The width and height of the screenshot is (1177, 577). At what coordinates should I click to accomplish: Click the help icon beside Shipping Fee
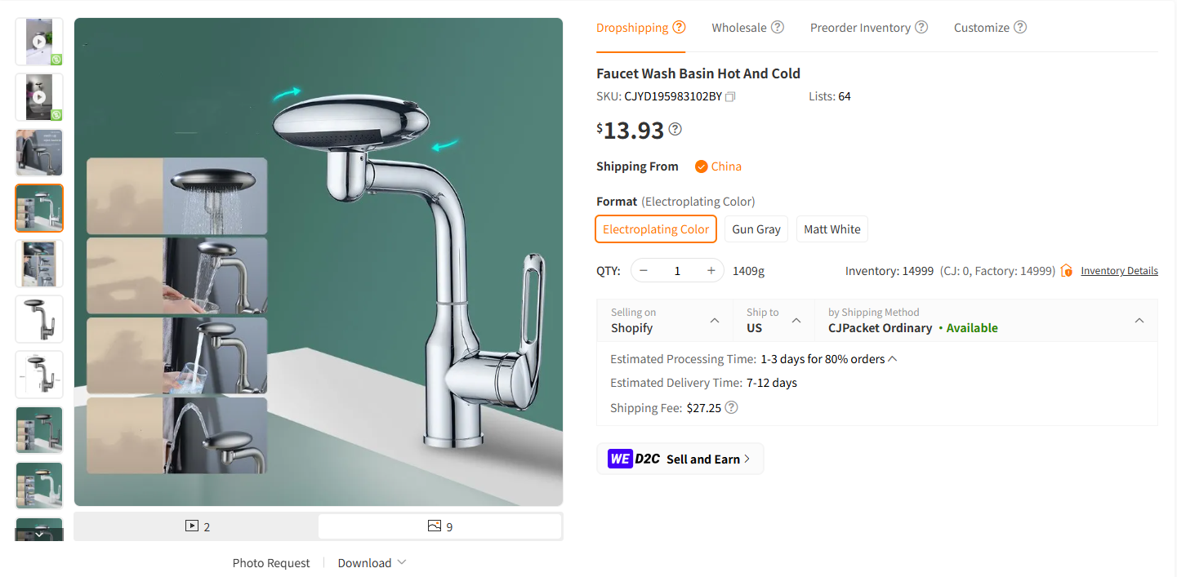[731, 407]
